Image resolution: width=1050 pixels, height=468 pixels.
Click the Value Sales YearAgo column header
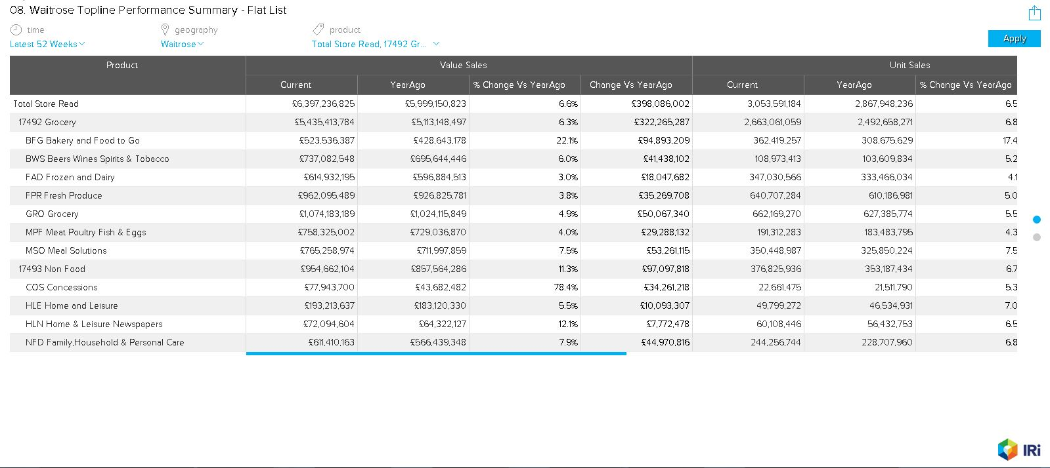click(x=413, y=85)
